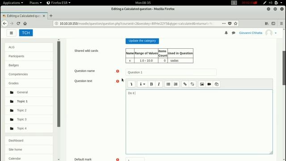Image resolution: width=286 pixels, height=161 pixels.
Task: Click the clock showing Mon 08:35
Action: coord(143,3)
